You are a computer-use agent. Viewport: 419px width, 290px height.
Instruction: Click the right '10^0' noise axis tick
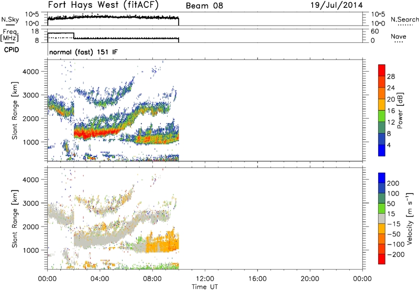coord(378,24)
